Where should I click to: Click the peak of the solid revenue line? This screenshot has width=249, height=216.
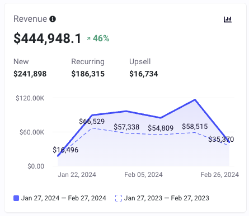195,100
